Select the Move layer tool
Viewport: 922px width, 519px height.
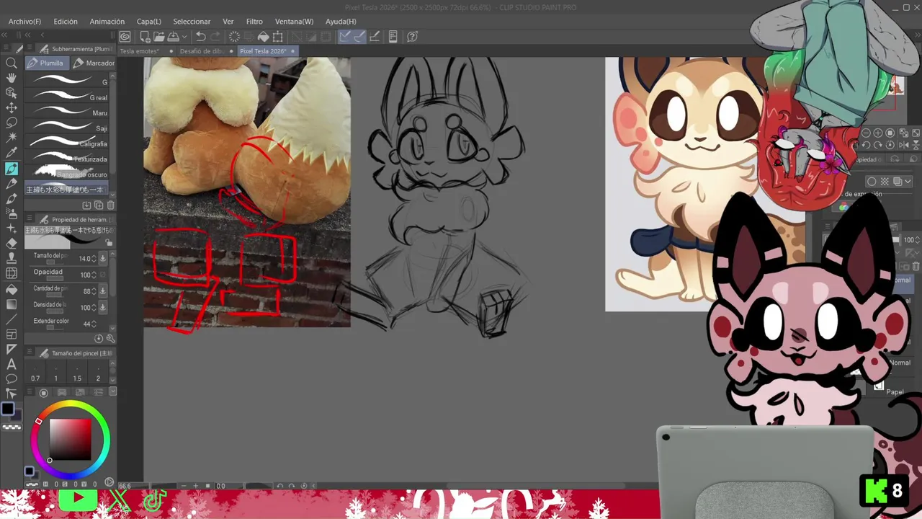[x=12, y=108]
